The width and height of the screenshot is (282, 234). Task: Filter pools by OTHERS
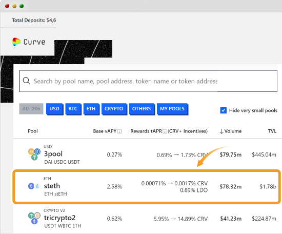pos(142,109)
